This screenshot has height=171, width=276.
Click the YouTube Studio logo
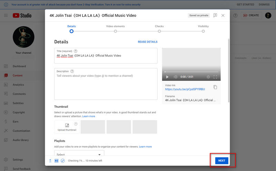22,15
